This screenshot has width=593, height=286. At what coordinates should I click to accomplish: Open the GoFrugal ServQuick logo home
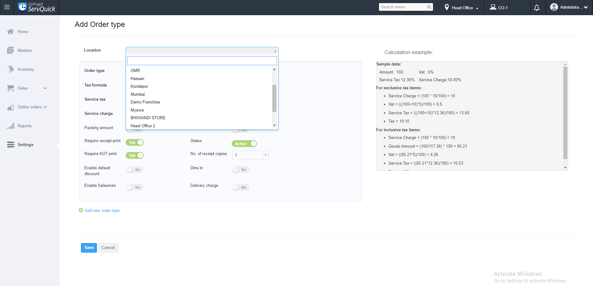click(x=36, y=7)
